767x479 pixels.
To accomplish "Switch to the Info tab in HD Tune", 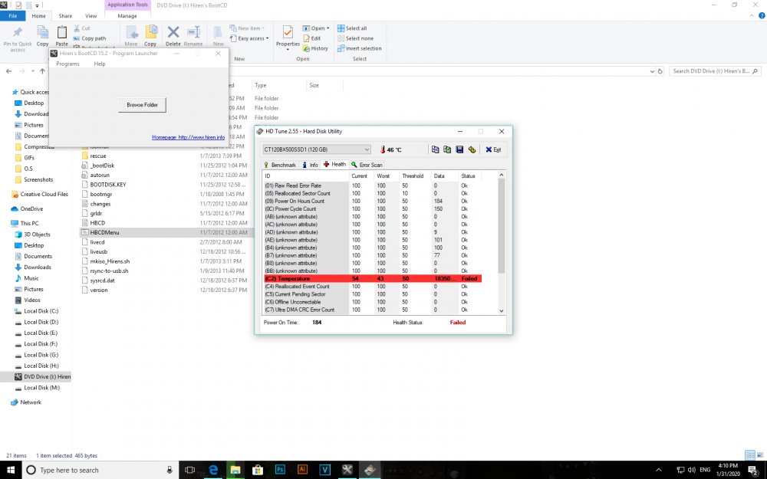I will 310,166.
